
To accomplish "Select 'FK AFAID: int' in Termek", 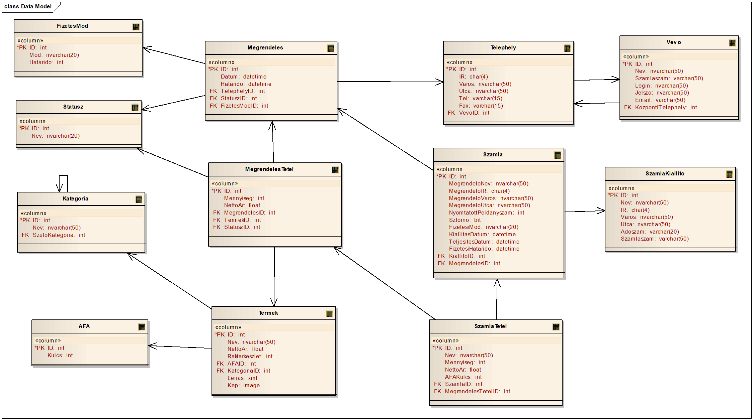I will click(236, 364).
